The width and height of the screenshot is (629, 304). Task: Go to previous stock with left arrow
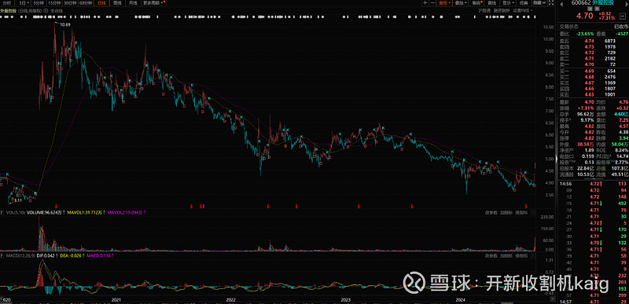pos(561,4)
